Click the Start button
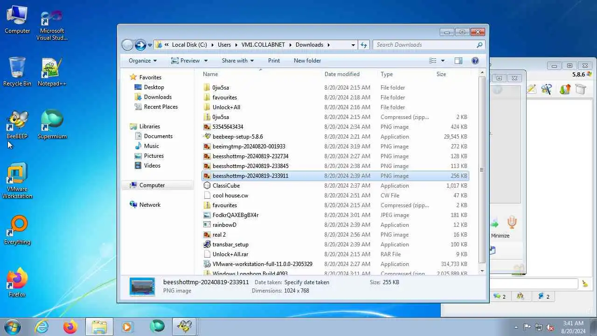Image resolution: width=597 pixels, height=336 pixels. pyautogui.click(x=12, y=327)
